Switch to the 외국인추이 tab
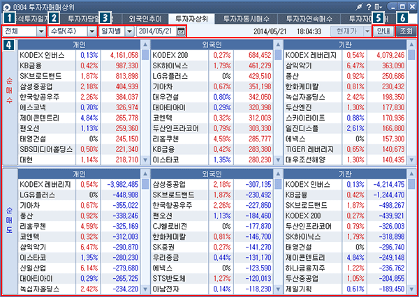 (145, 19)
